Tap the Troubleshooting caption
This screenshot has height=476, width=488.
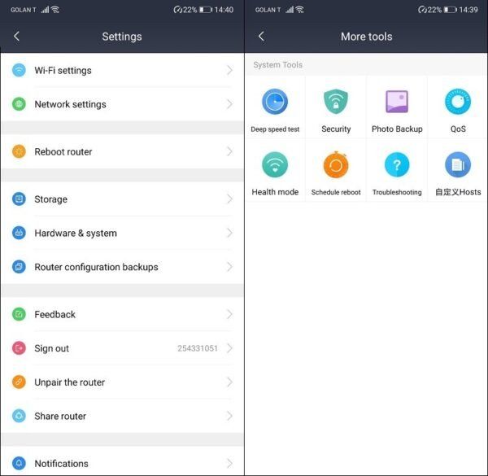397,192
